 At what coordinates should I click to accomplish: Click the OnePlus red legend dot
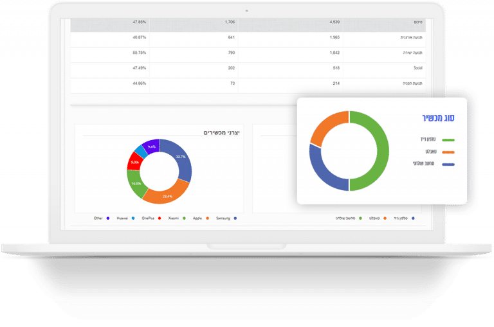tap(160, 218)
